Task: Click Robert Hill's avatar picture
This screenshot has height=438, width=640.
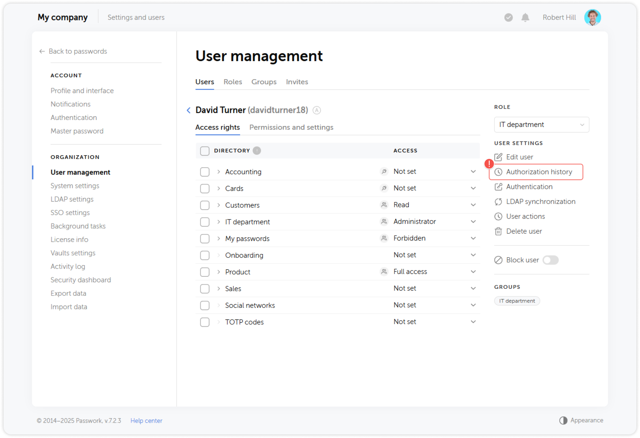Action: coord(593,17)
